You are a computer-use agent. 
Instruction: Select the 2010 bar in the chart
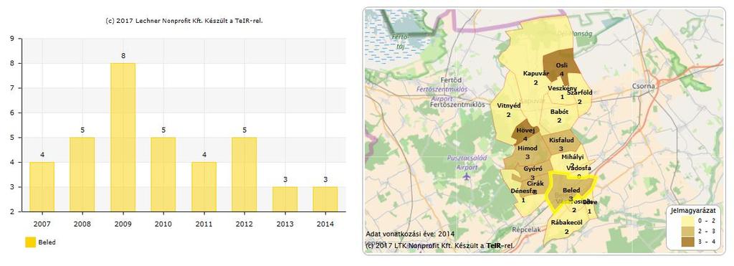163,174
